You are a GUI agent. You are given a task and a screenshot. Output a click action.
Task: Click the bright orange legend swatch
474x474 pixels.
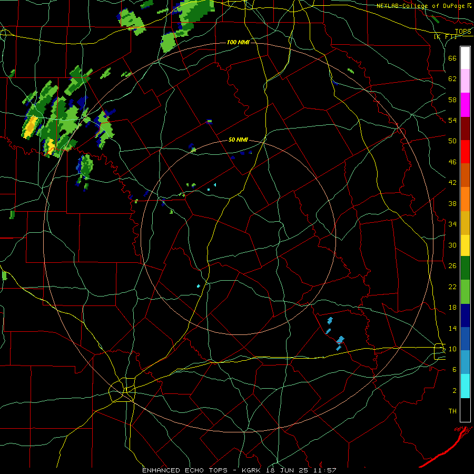(465, 199)
